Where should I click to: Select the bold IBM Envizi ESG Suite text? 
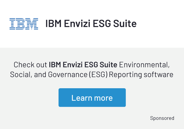(x=83, y=65)
